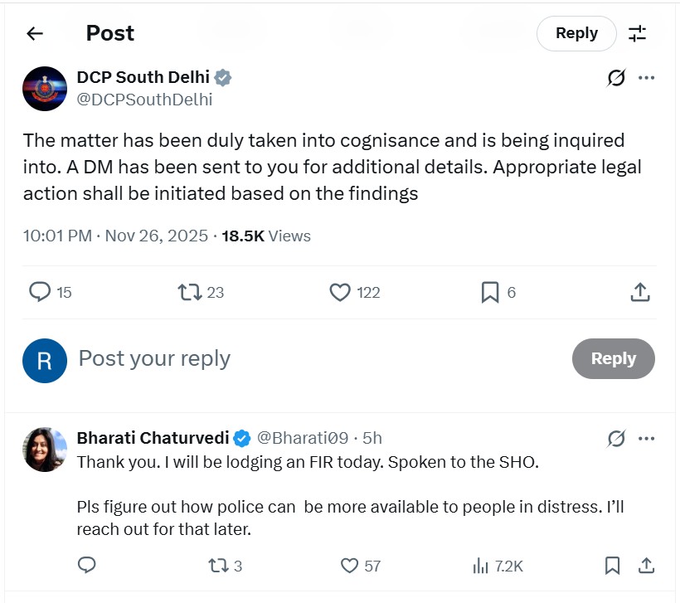The image size is (680, 603).
Task: Like Bharati Chaturvedi's reply
Action: coord(350,566)
